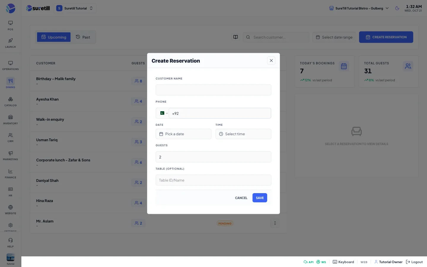Focus the Customer Name field
The width and height of the screenshot is (427, 267).
(213, 90)
